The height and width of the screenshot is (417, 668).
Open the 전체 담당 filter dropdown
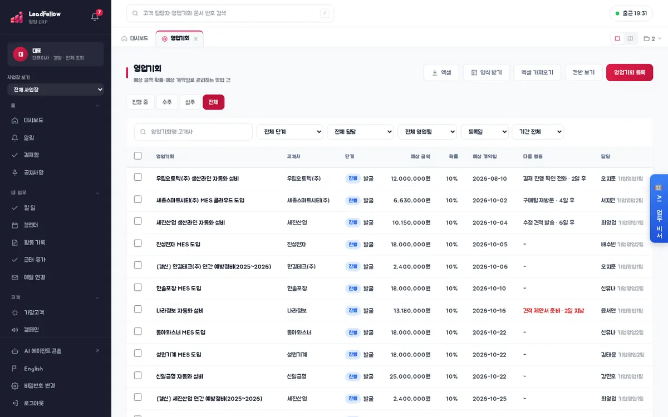[361, 132]
